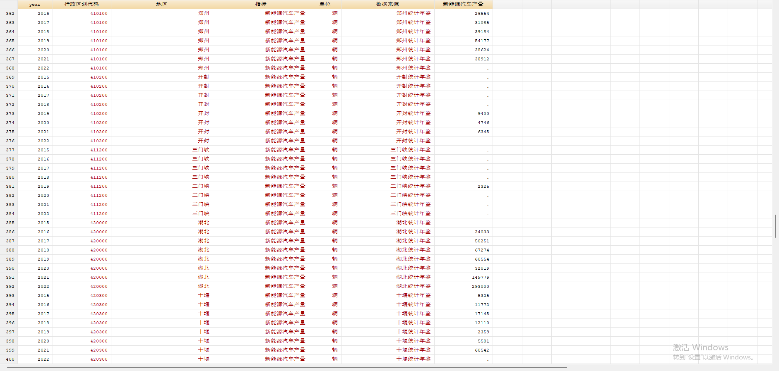This screenshot has height=371, width=779.
Task: Select 开封统计年鉴 source in row 376
Action: coord(414,141)
